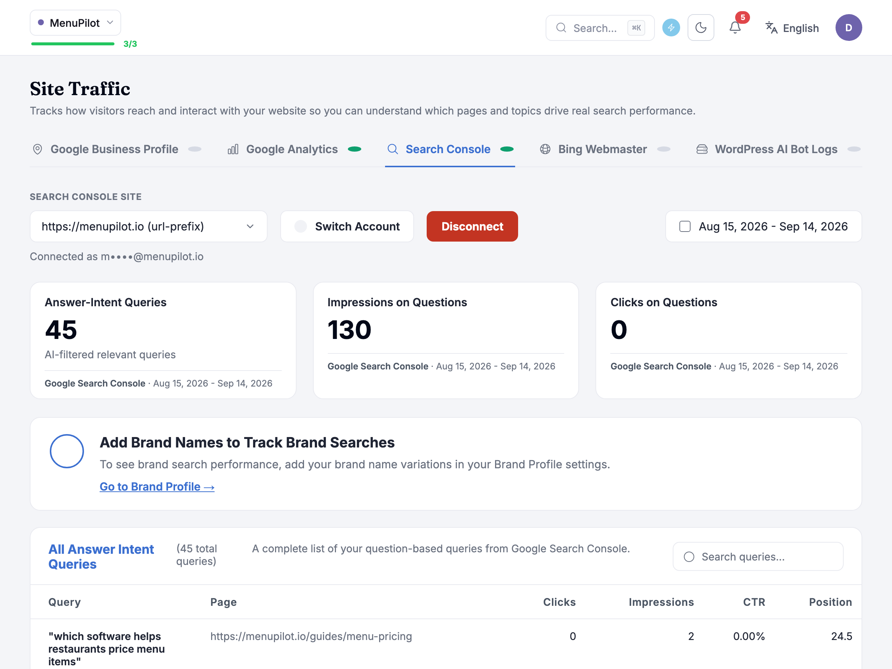Click the red 5 notification badge
The image size is (892, 669).
click(x=742, y=17)
